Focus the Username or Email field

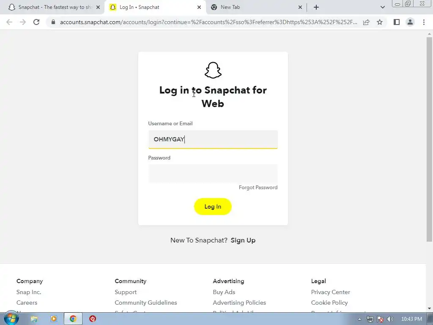coord(213,139)
